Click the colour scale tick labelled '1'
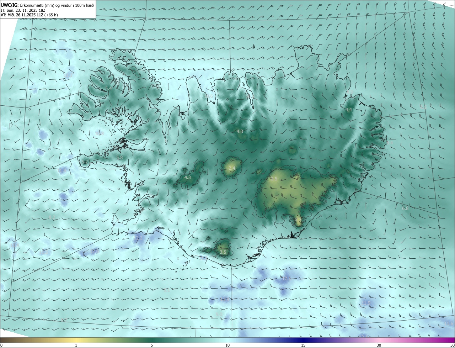 click(x=76, y=345)
